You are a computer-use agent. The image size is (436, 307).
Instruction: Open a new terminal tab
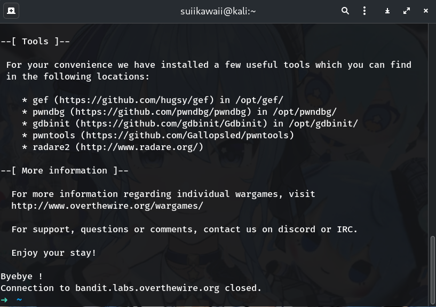[x=11, y=11]
